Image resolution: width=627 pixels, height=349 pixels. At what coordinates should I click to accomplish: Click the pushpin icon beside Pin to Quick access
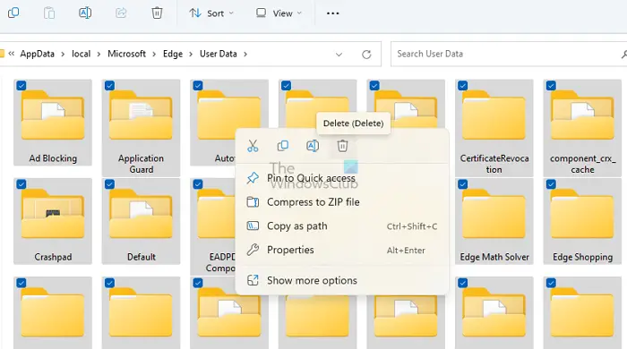click(253, 178)
